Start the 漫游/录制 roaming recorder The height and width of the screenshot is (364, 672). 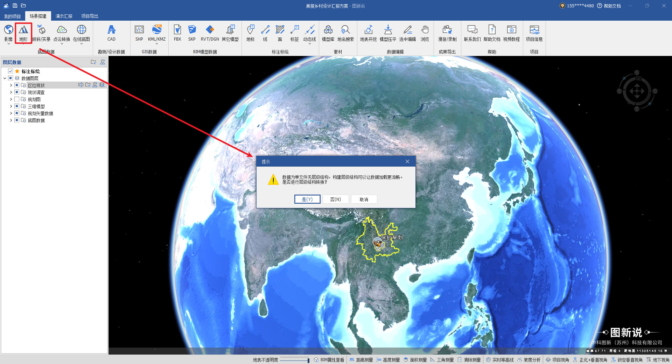tap(447, 33)
